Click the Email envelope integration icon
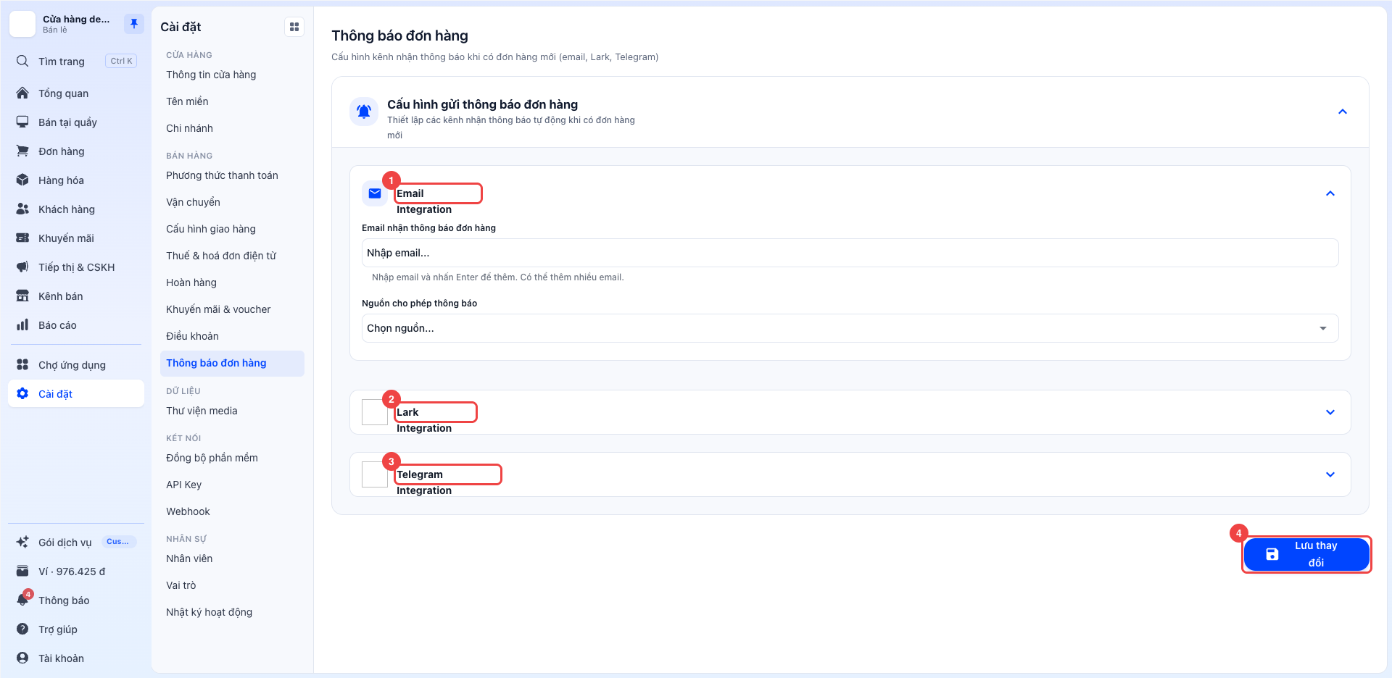 click(375, 193)
